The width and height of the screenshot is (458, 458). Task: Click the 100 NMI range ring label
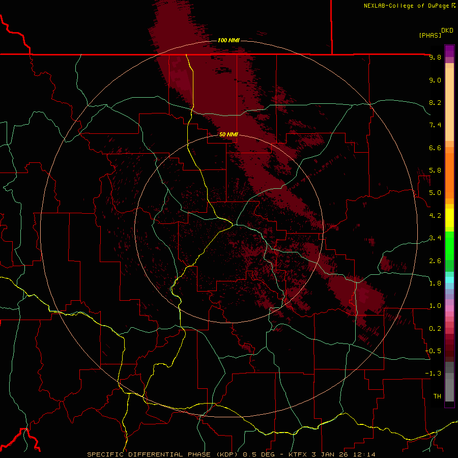pos(228,40)
